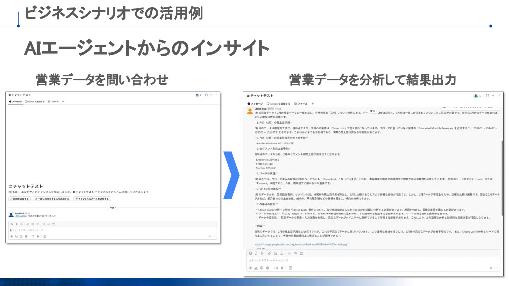
Task: Click mention @ icon in left composer
Action: 26,236
